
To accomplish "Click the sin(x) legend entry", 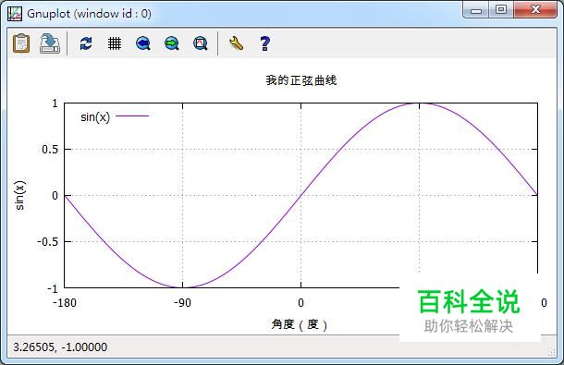I will 95,116.
